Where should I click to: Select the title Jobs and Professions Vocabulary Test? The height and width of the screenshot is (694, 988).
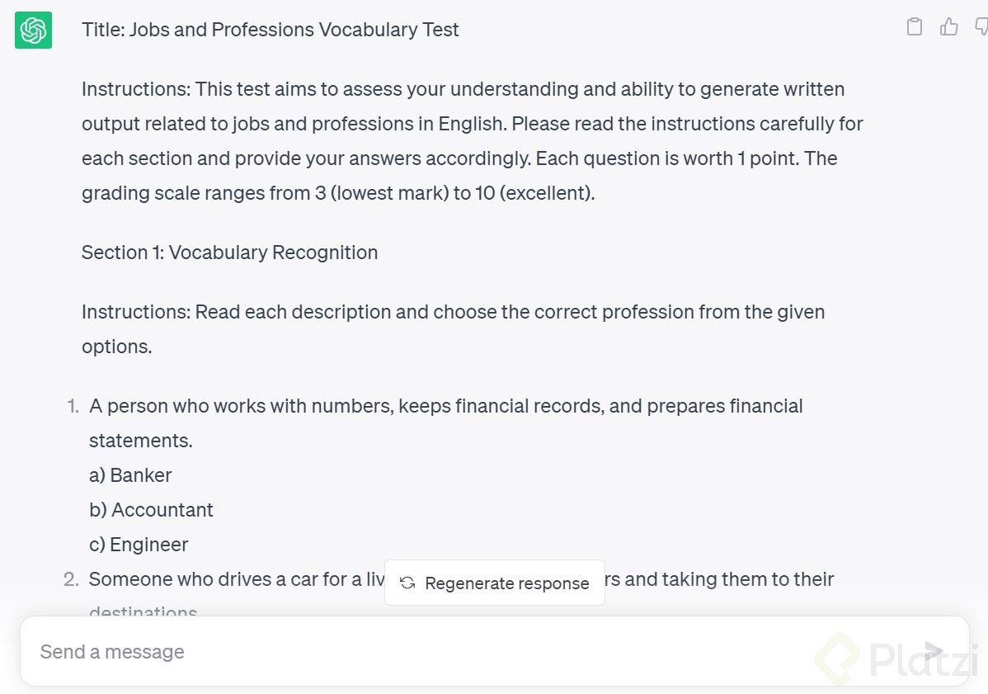click(x=271, y=30)
